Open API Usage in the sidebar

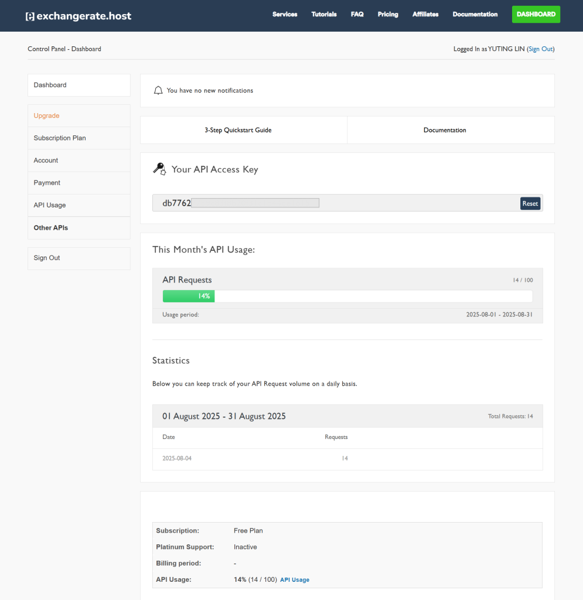(79, 205)
